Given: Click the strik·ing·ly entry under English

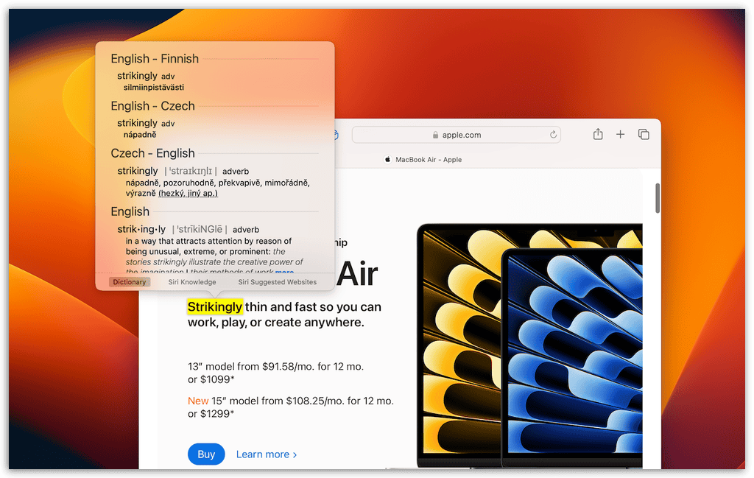Looking at the screenshot, I should [141, 229].
